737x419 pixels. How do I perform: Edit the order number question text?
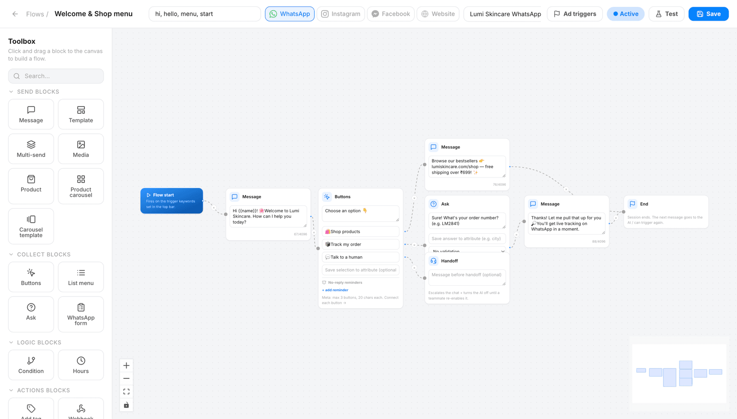467,221
